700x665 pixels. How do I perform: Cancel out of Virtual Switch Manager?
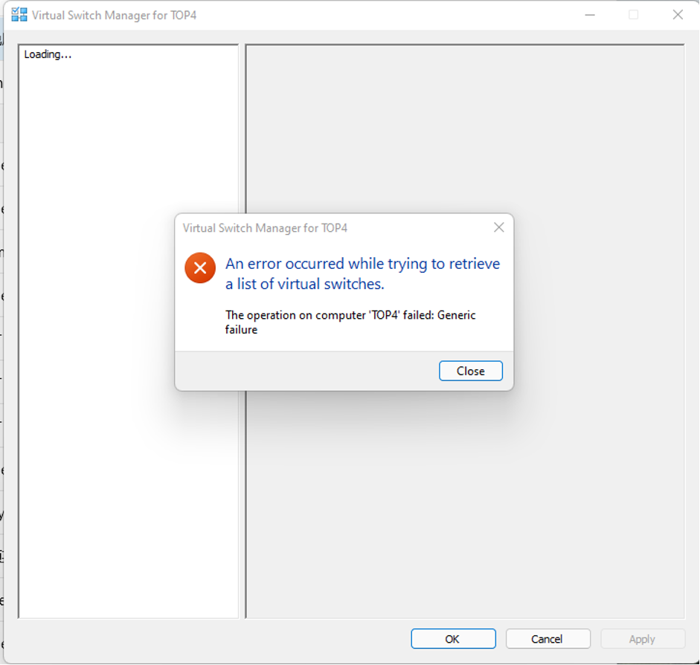coord(548,638)
